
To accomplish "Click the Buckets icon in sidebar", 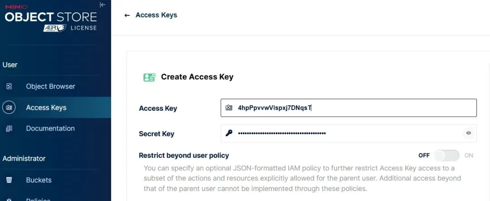I will click(9, 180).
